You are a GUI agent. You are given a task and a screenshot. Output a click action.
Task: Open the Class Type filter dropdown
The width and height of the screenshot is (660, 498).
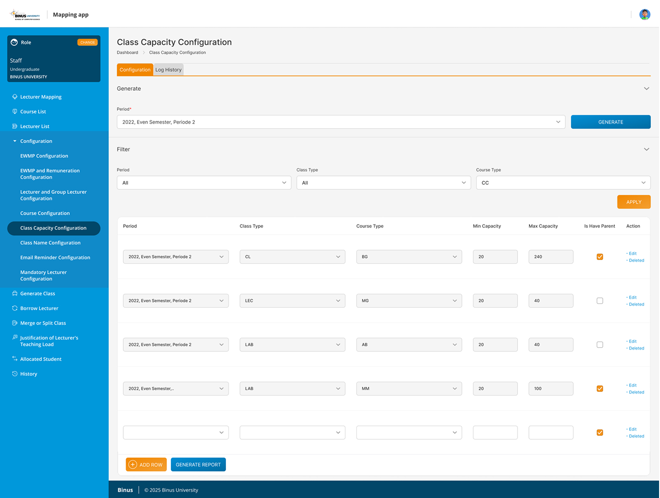383,183
